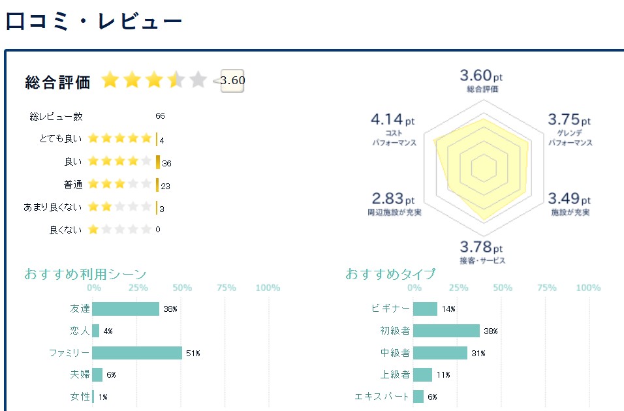Image resolution: width=624 pixels, height=411 pixels.
Task: Click the 良い review count bar
Action: pyautogui.click(x=158, y=162)
